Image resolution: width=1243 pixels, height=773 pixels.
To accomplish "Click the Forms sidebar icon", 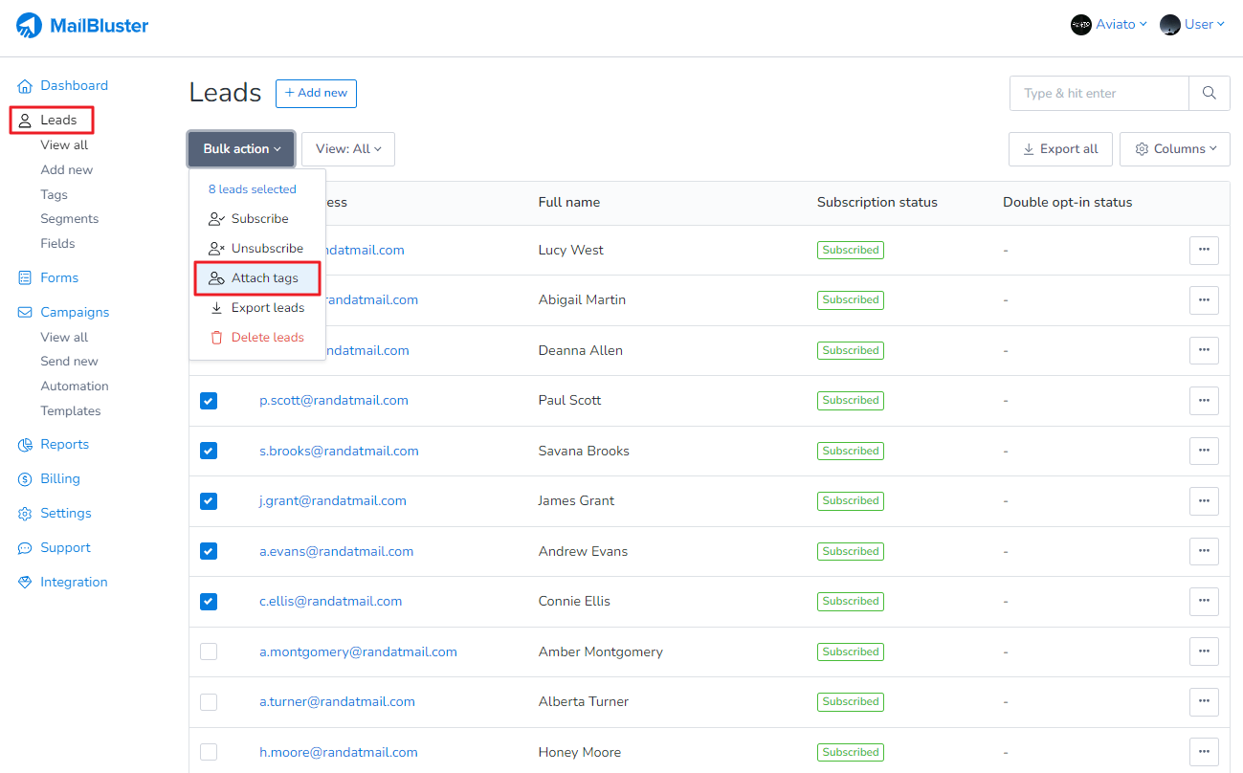I will point(25,278).
